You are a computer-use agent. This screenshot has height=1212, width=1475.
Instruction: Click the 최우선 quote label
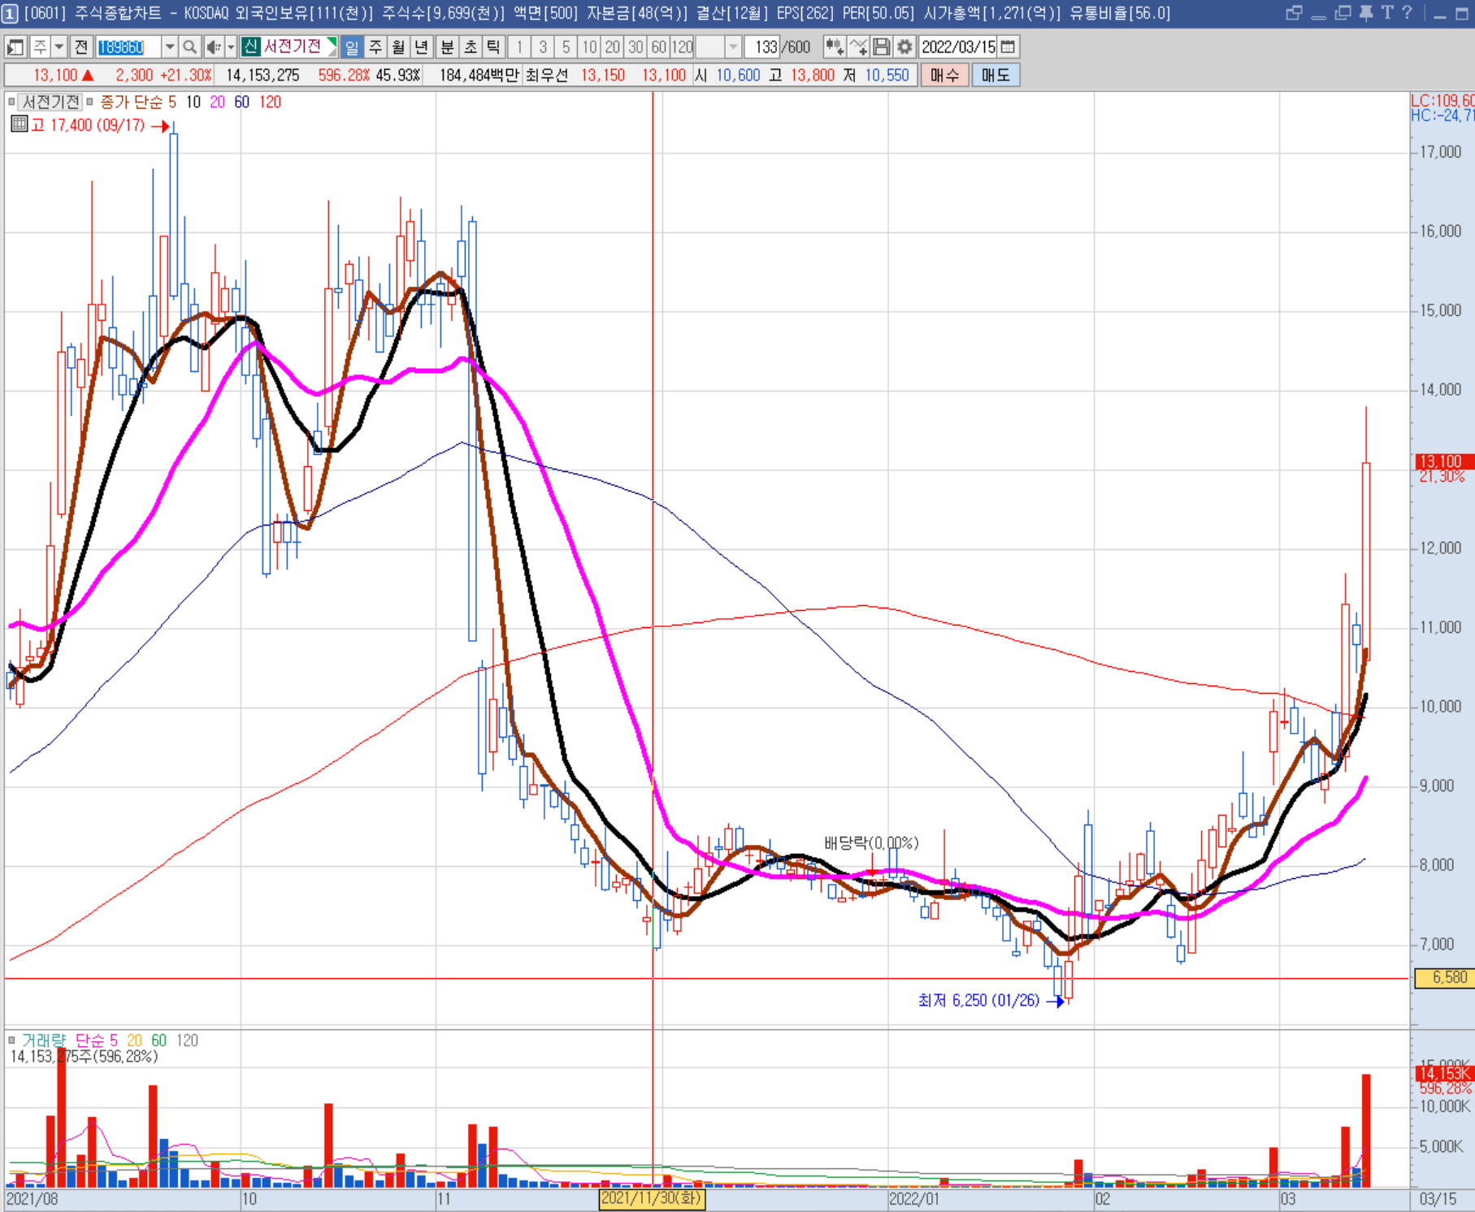click(547, 76)
